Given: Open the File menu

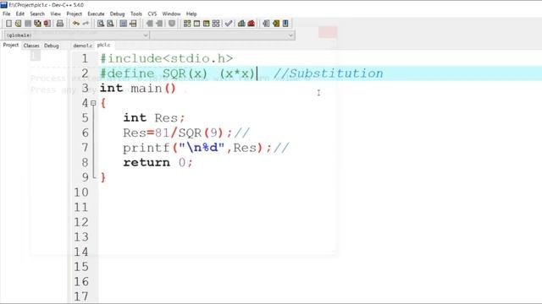Looking at the screenshot, I should [x=7, y=14].
